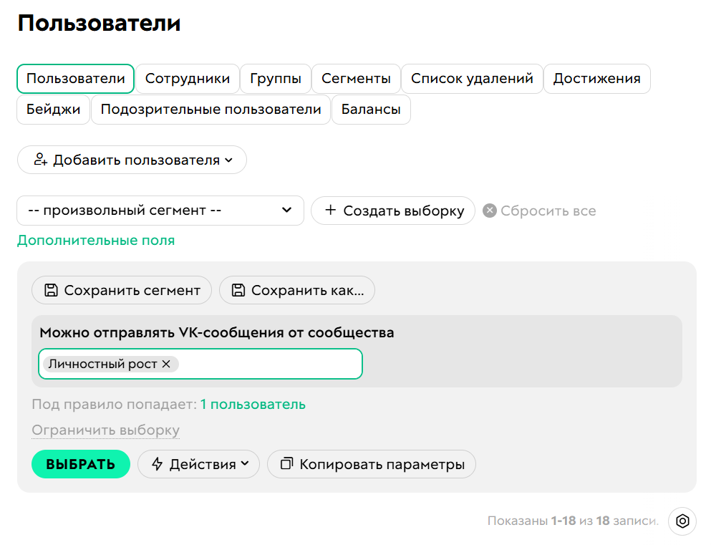Image resolution: width=711 pixels, height=545 pixels.
Task: Remove the Личностный рост tag
Action: [x=165, y=364]
